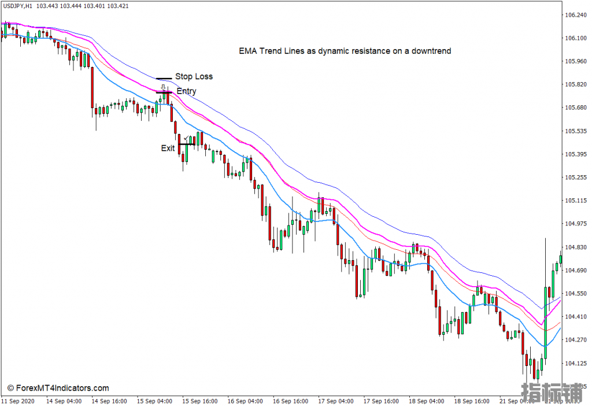Click the 'Entry' label on the chart

coord(187,91)
